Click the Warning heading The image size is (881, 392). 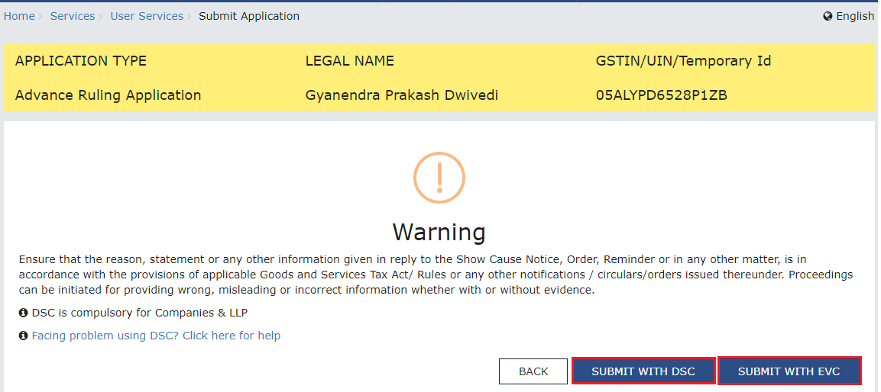pyautogui.click(x=439, y=232)
